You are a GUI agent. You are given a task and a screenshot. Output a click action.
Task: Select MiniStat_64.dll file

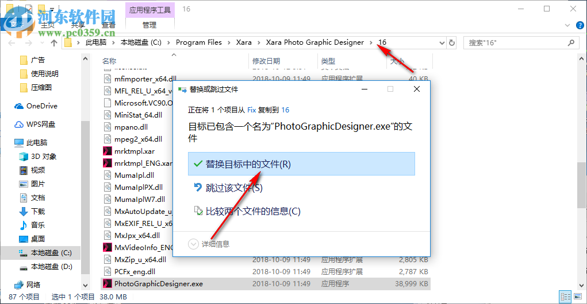click(138, 115)
